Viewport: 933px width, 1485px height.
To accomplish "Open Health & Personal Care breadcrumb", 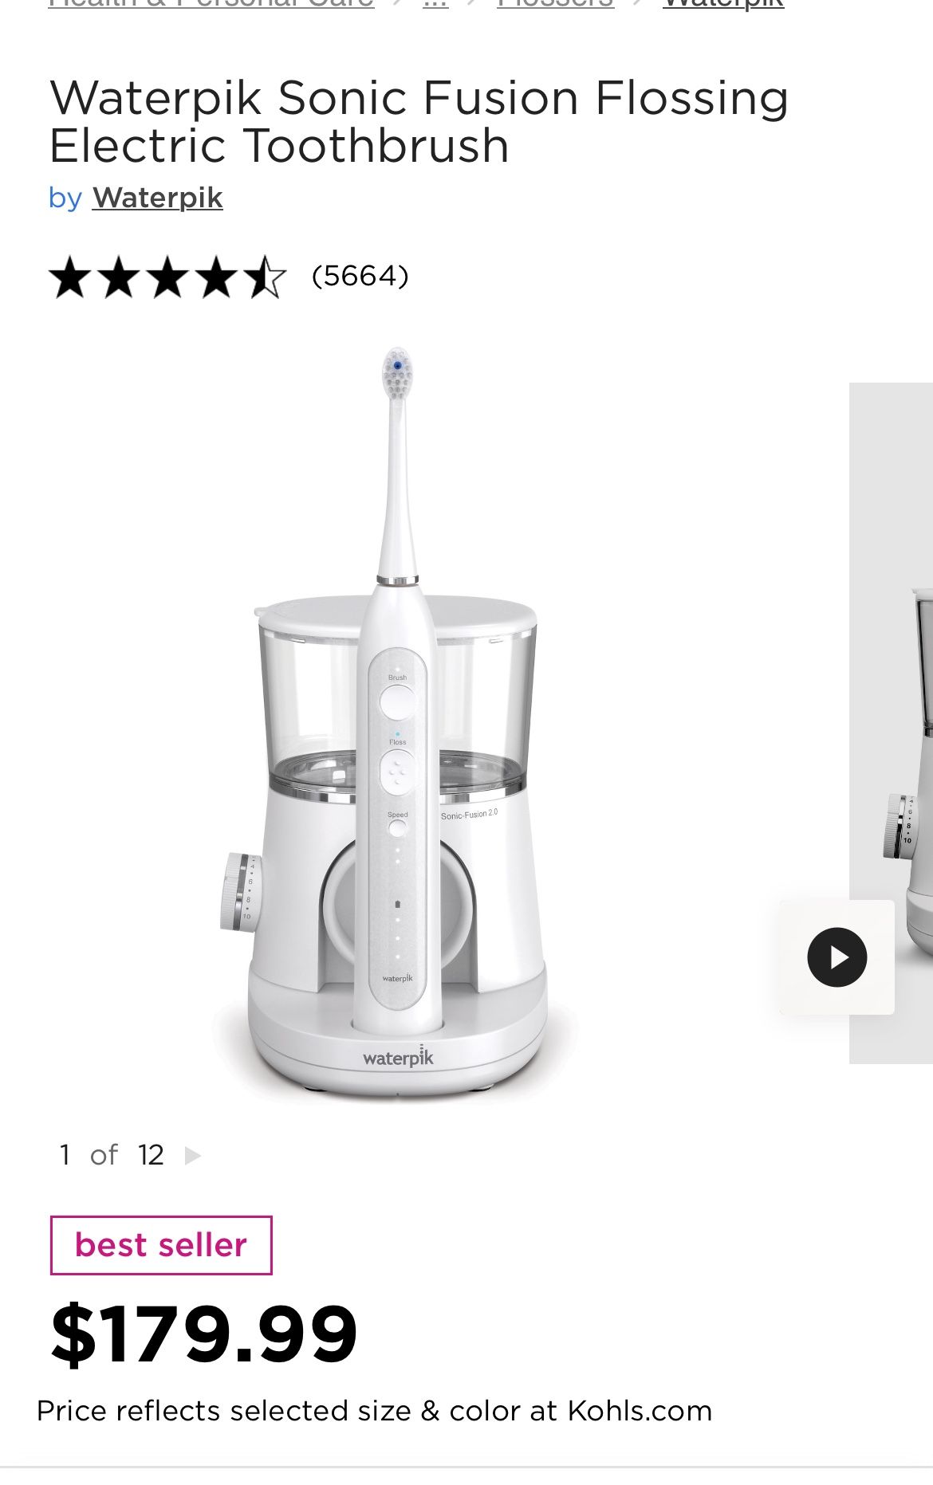I will pos(211,4).
